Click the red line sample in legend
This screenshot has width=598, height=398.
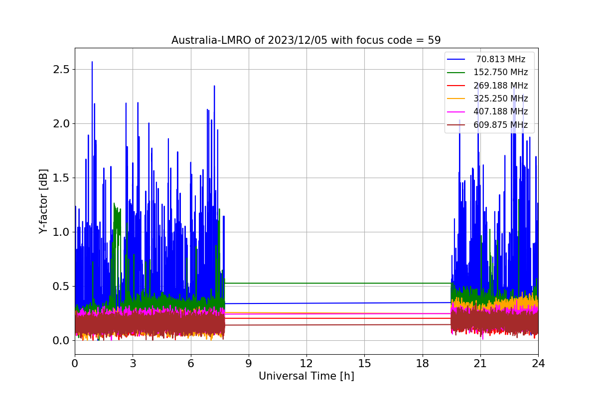coord(456,86)
